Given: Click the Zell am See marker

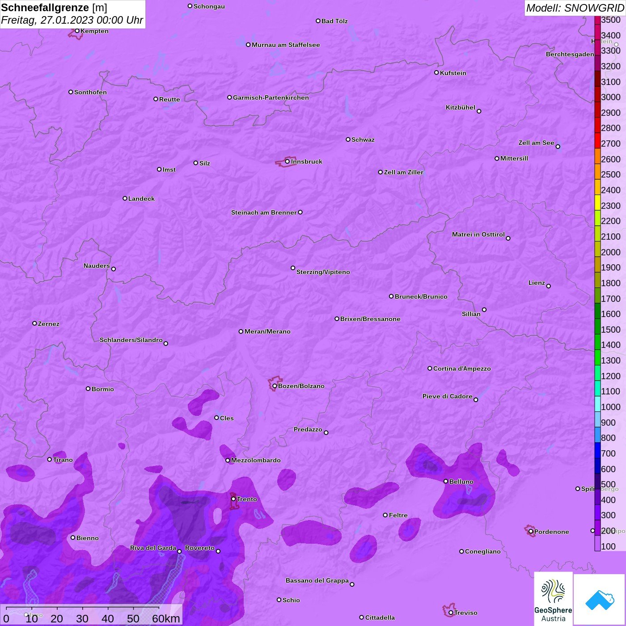Looking at the screenshot, I should click(x=558, y=146).
